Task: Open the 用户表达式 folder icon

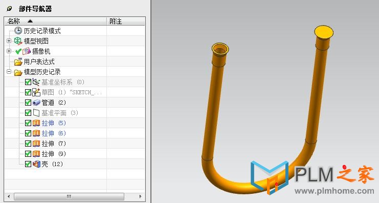Action: point(18,62)
